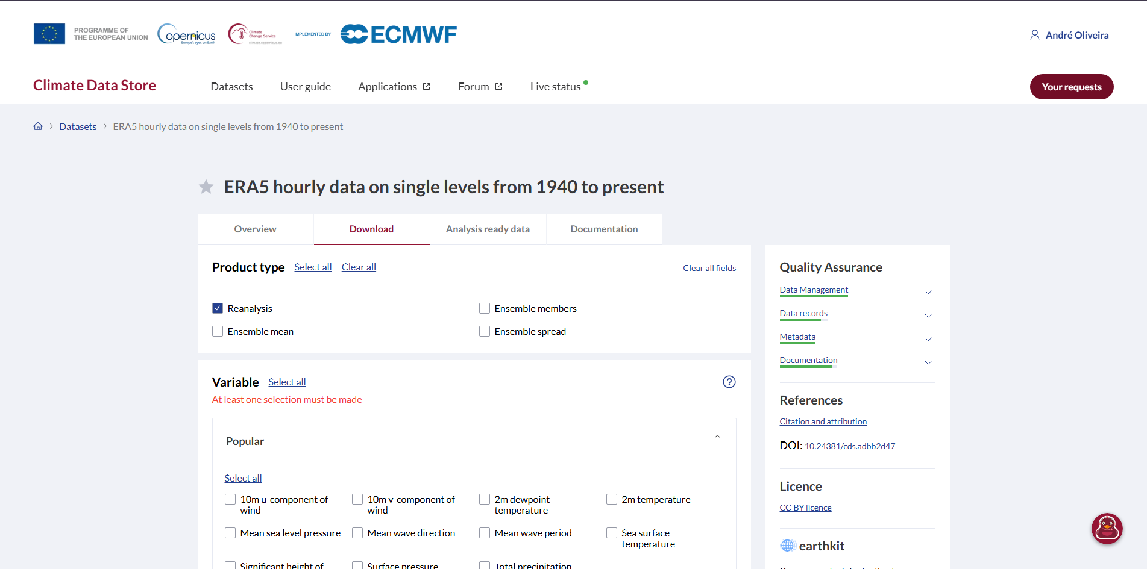Select Mean wave direction checkbox
The width and height of the screenshot is (1147, 569).
[357, 533]
